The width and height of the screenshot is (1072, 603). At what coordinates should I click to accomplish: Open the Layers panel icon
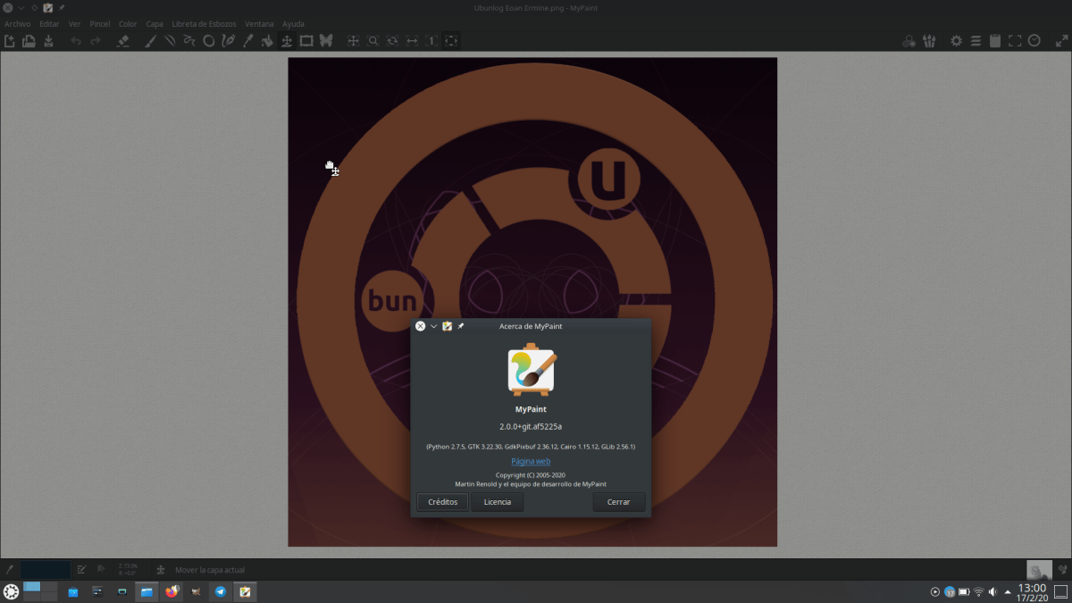point(976,40)
